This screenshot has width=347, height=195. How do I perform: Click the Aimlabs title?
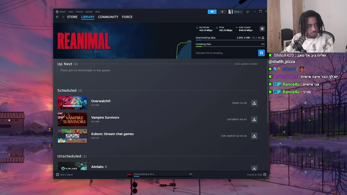coord(97,167)
